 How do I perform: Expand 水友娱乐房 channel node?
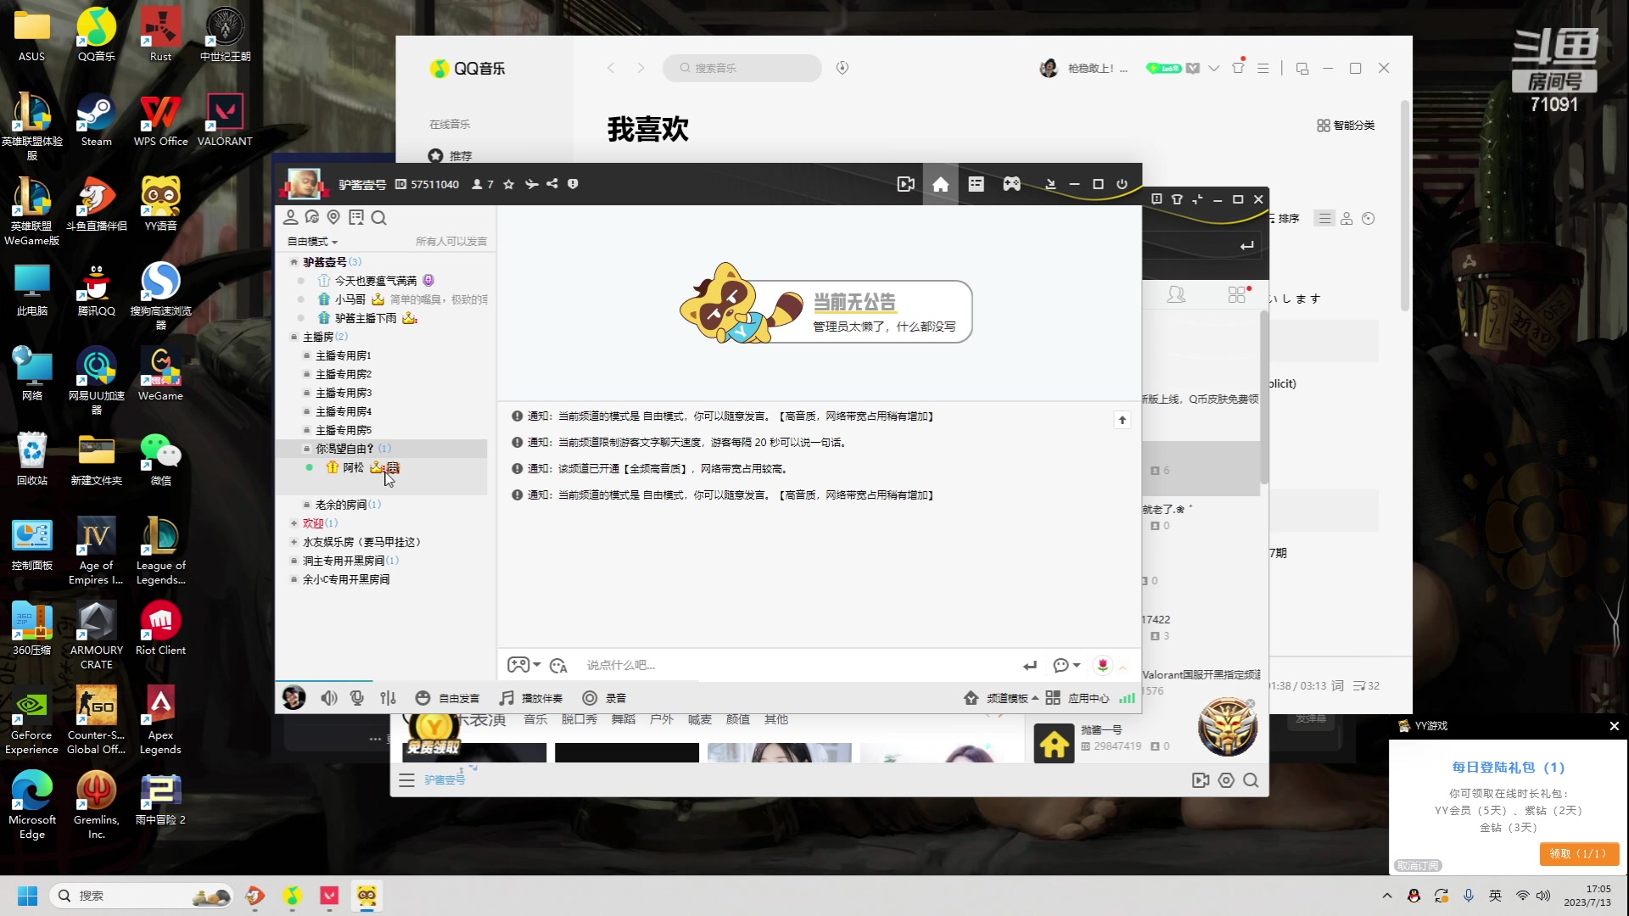click(294, 542)
